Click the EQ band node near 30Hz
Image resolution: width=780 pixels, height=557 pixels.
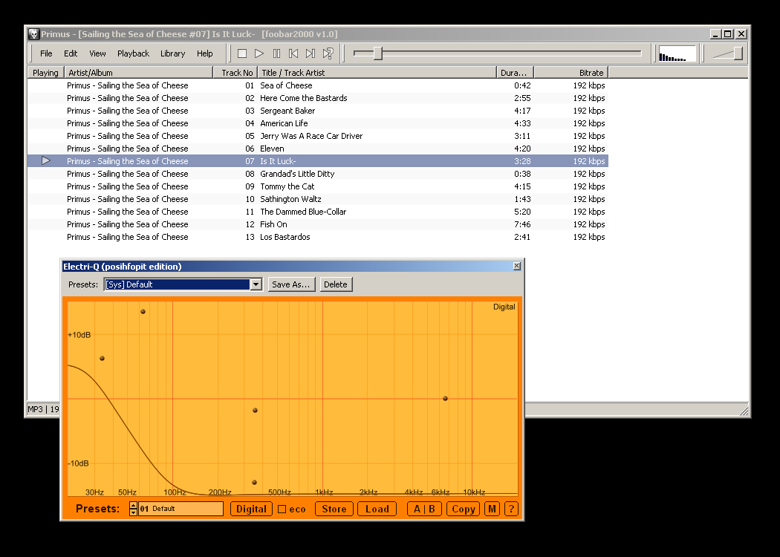tap(102, 358)
